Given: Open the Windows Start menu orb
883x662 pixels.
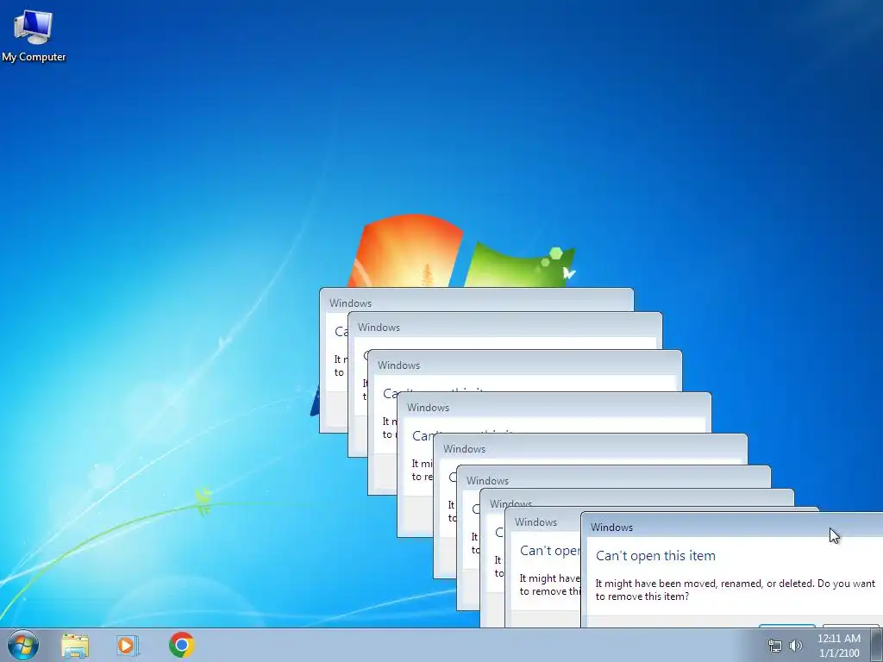Looking at the screenshot, I should [x=23, y=645].
